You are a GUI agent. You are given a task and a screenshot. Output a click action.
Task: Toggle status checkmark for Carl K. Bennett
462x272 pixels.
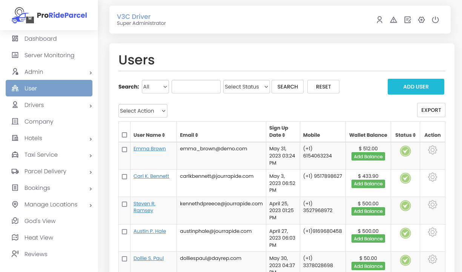(405, 178)
